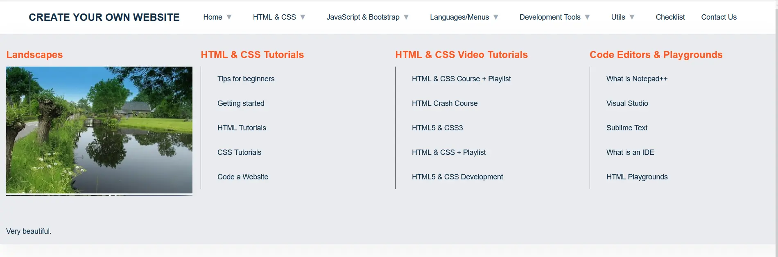Expand the Development Tools dropdown arrow

(x=587, y=17)
